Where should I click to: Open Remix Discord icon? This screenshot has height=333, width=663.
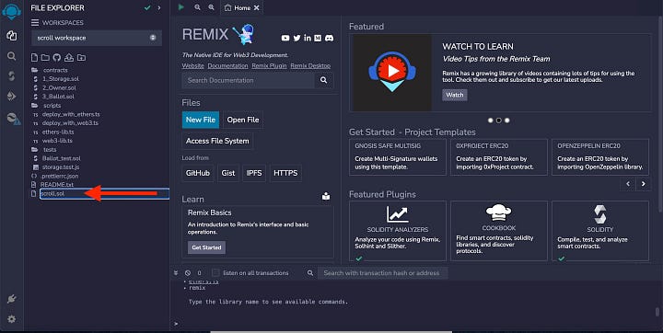[x=330, y=38]
